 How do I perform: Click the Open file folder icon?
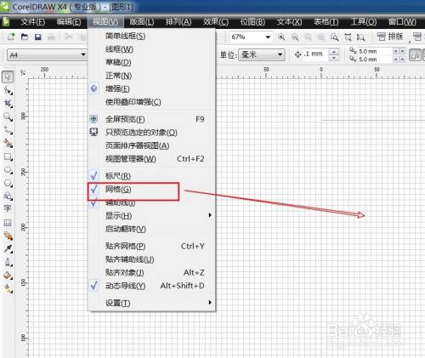[x=25, y=37]
